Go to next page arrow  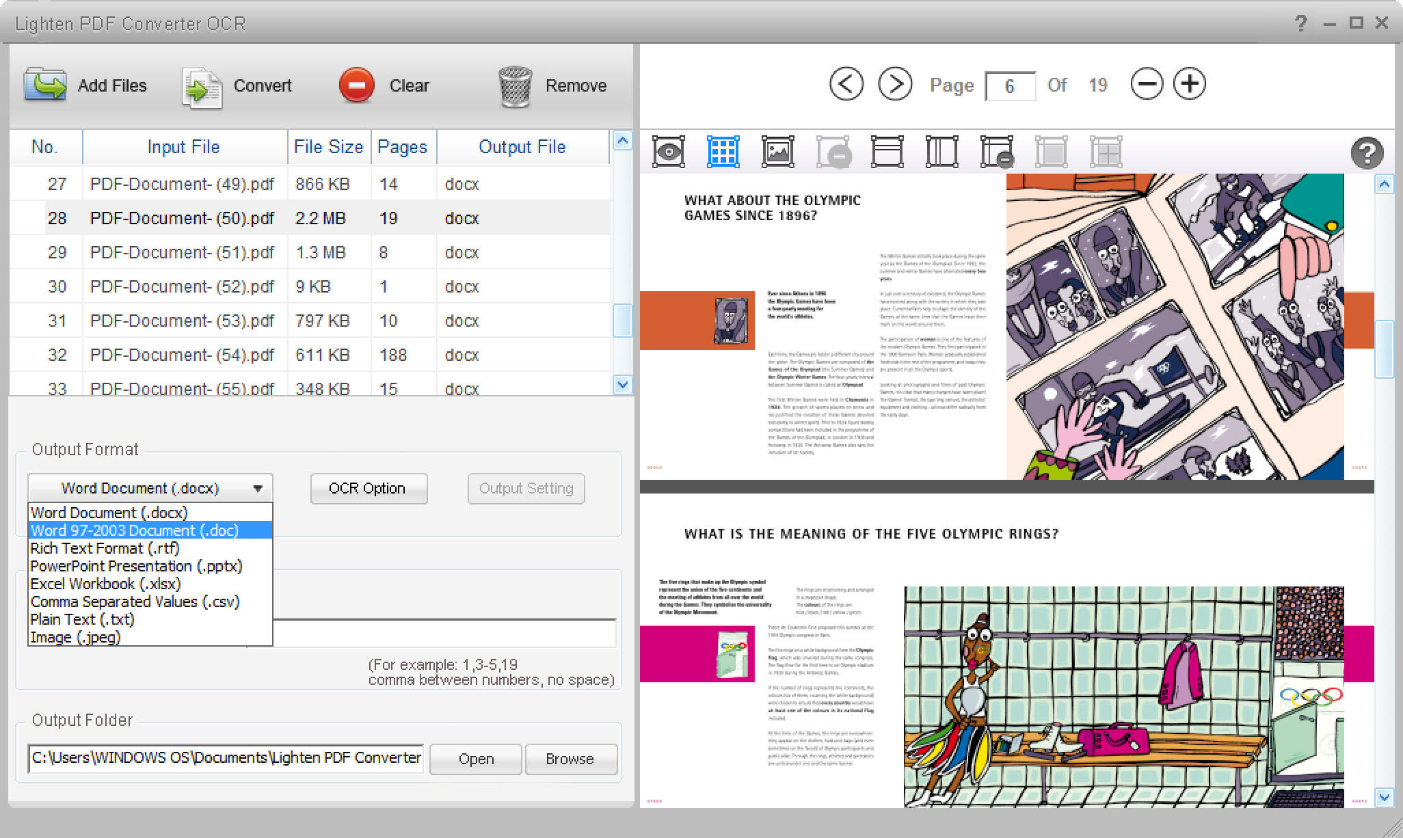895,85
